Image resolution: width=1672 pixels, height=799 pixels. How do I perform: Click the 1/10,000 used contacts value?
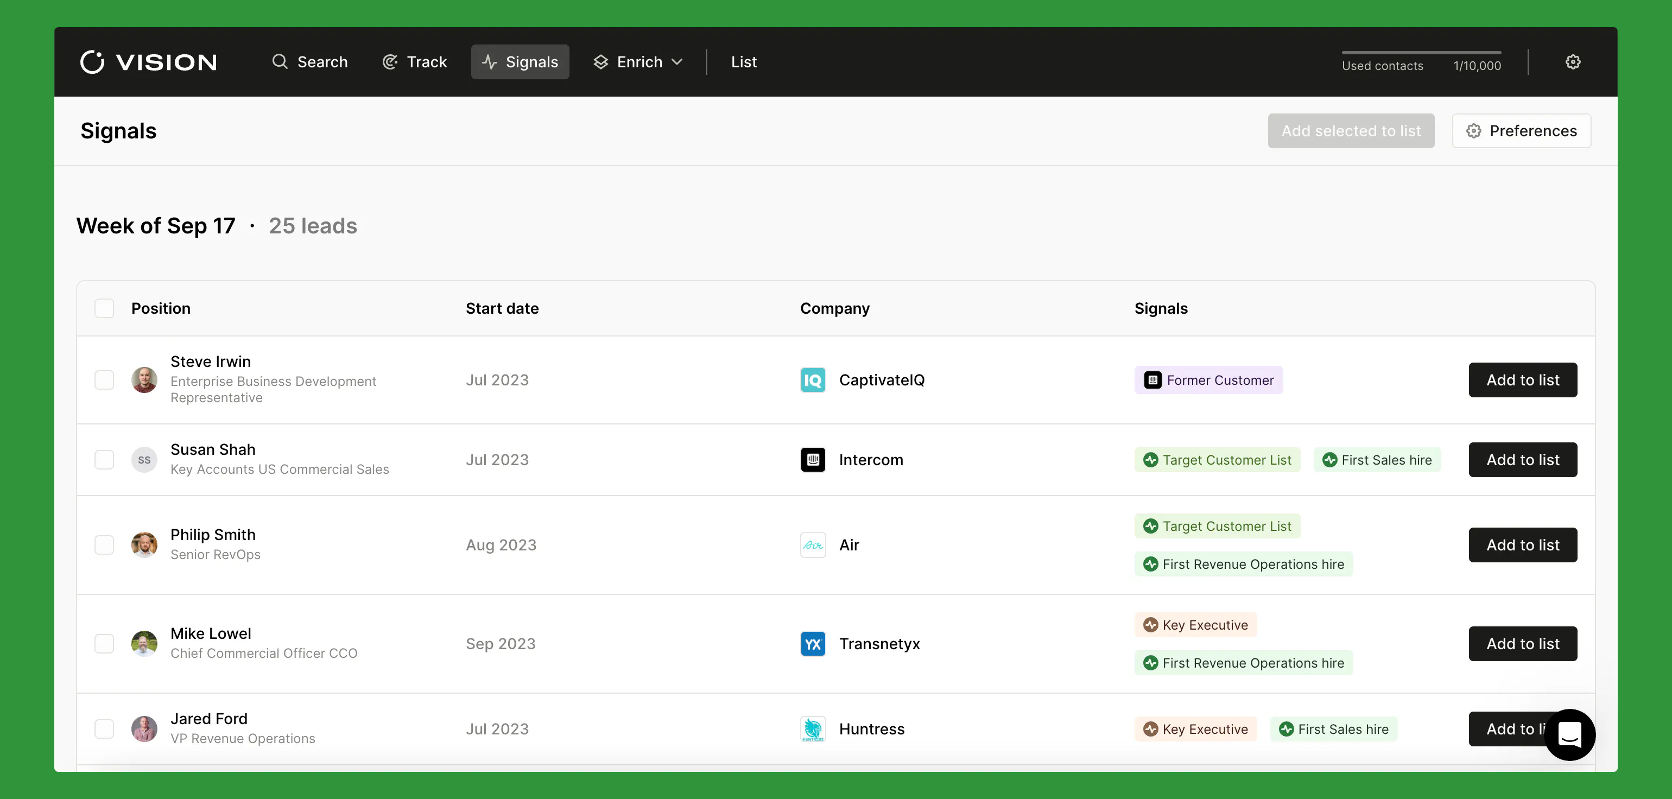pos(1477,66)
